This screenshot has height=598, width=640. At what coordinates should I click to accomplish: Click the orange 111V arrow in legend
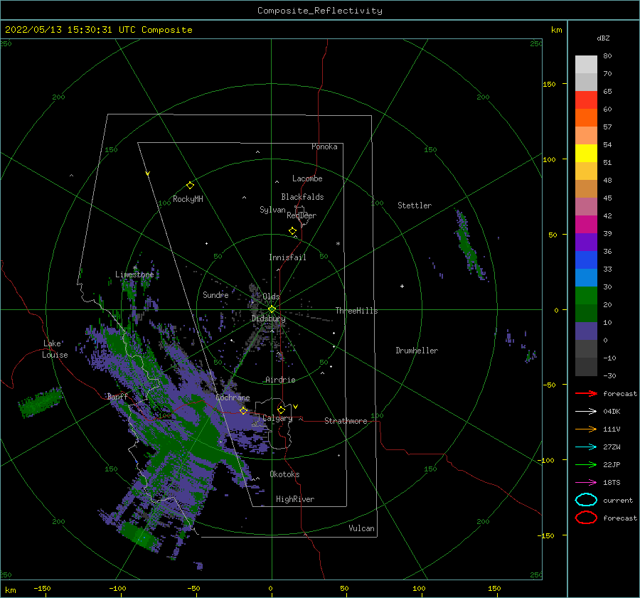(x=586, y=429)
